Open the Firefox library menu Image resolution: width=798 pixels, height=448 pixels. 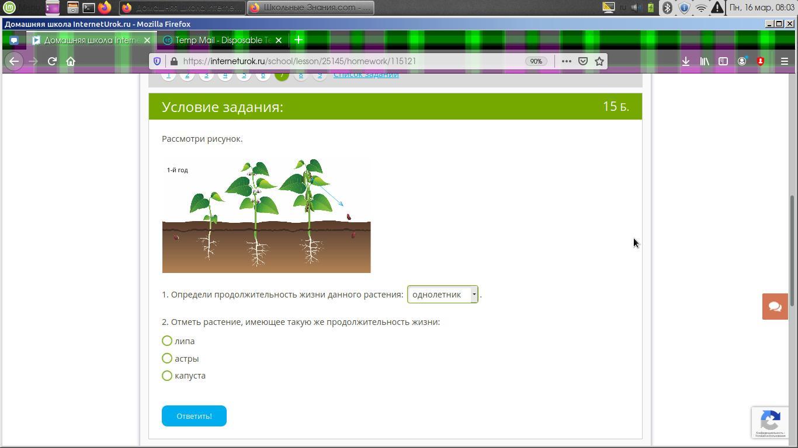click(x=705, y=61)
